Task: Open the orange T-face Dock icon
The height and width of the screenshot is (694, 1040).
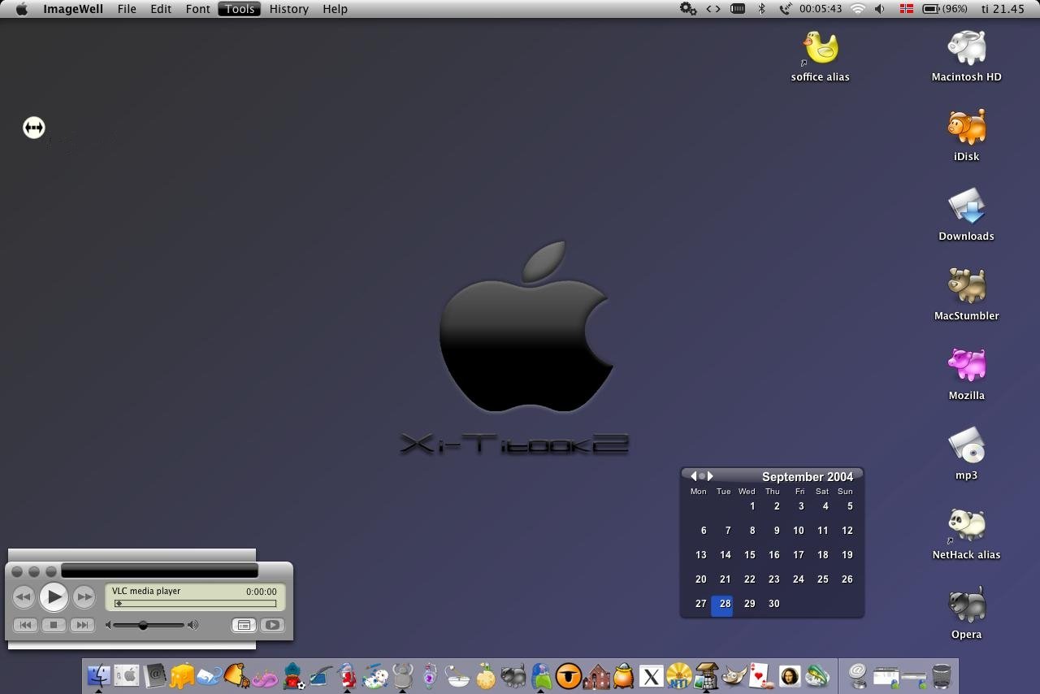Action: click(x=569, y=675)
